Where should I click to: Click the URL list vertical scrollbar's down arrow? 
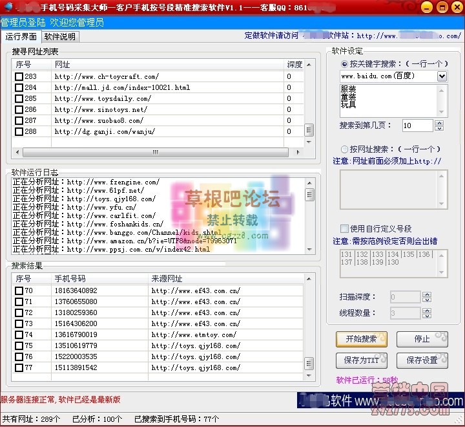pyautogui.click(x=309, y=142)
